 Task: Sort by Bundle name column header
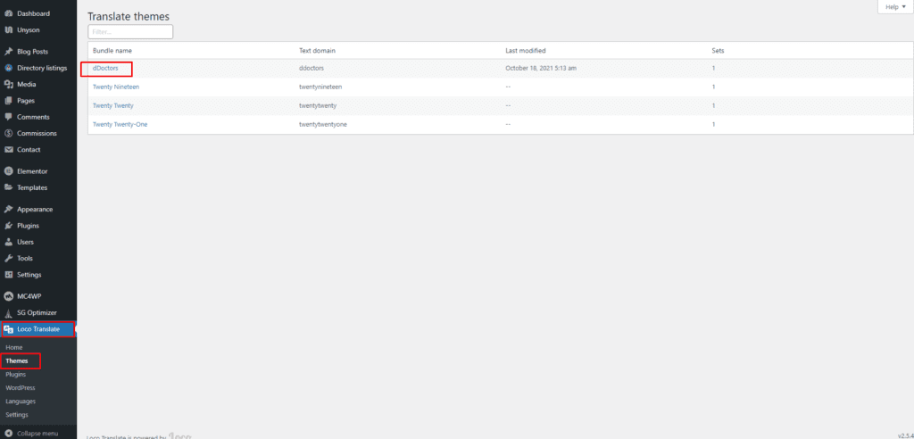click(112, 50)
